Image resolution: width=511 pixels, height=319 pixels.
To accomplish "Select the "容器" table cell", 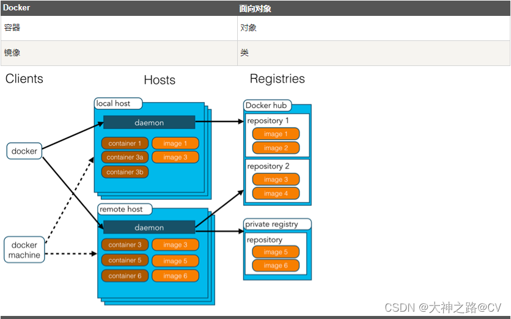I will coord(119,28).
